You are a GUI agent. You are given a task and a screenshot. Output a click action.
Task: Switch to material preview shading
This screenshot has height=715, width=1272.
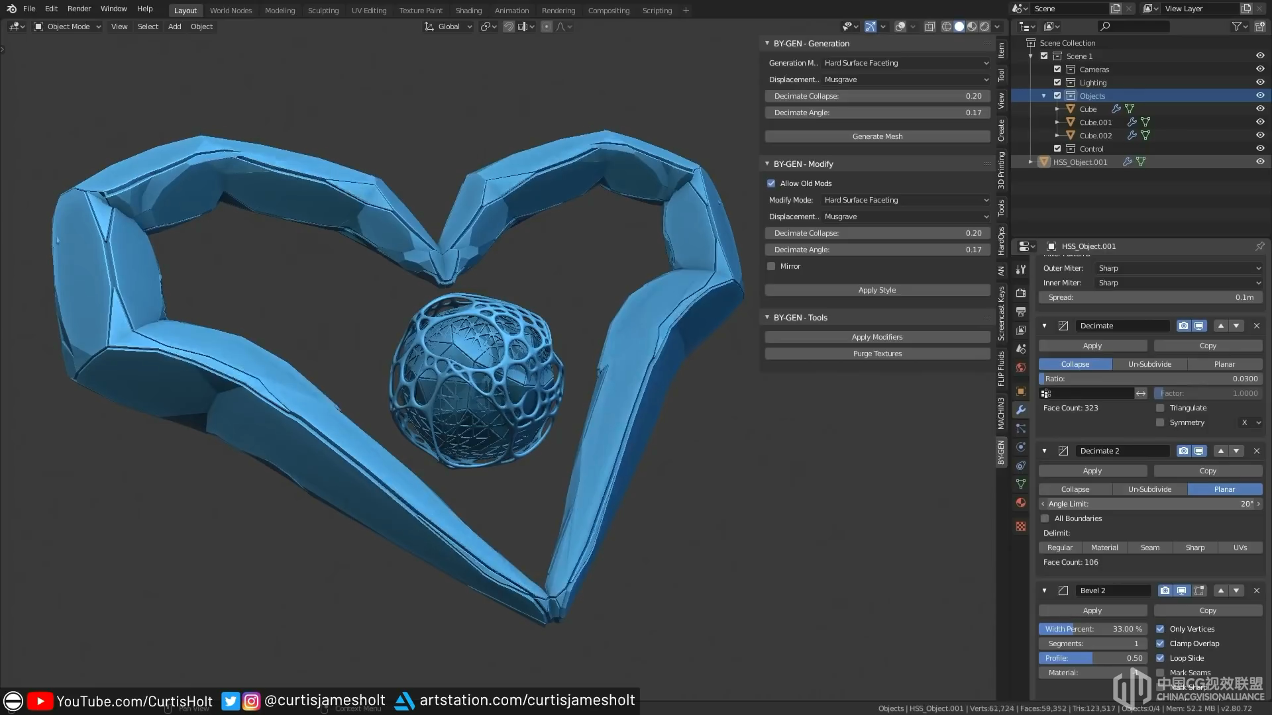[x=972, y=26]
